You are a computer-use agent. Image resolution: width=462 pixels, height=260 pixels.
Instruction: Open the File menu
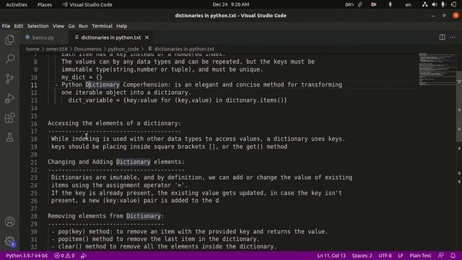(6, 26)
